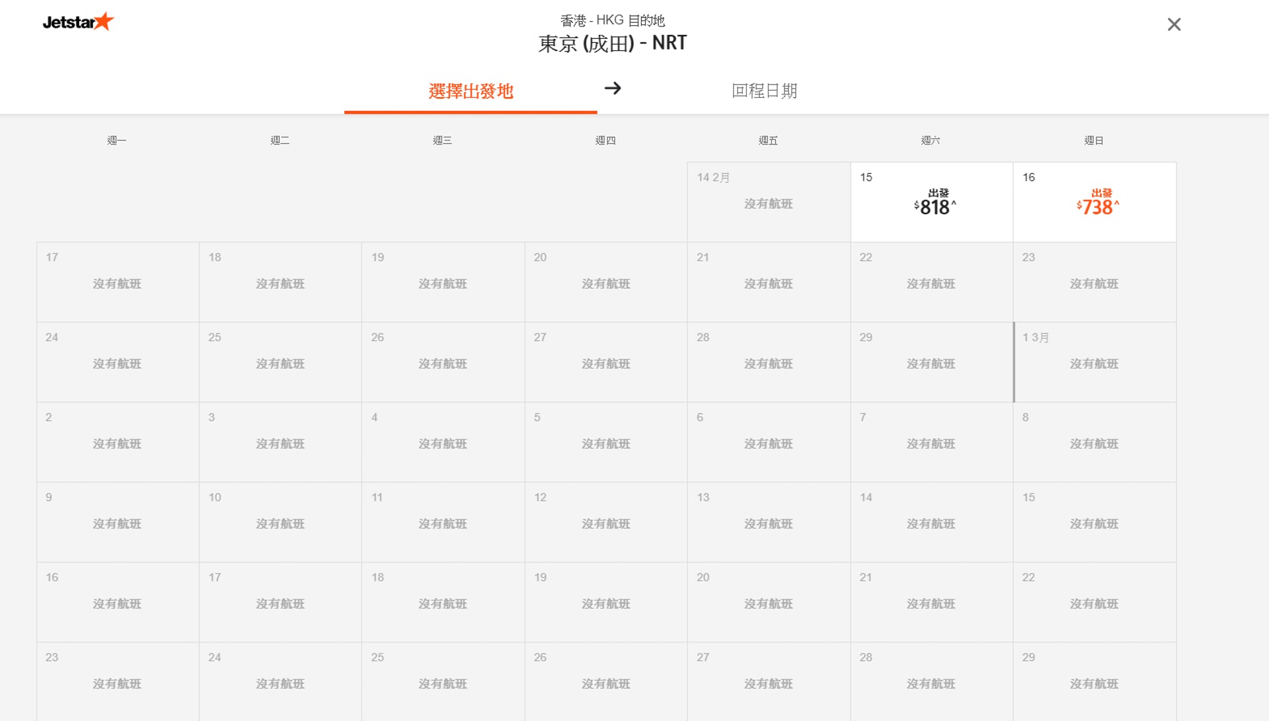Click the Jetstar logo
The image size is (1269, 721).
pyautogui.click(x=78, y=22)
